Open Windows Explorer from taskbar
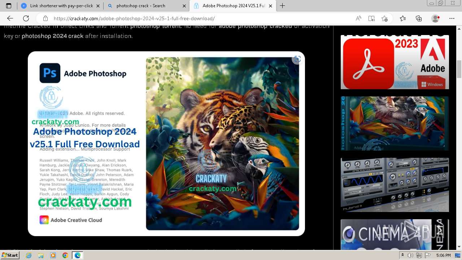The image size is (462, 260). pyautogui.click(x=41, y=255)
